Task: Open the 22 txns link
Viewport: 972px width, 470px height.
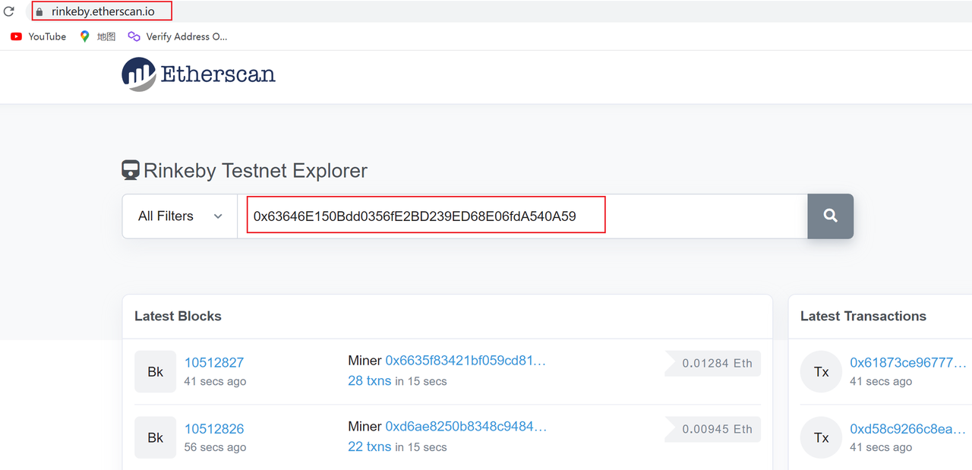Action: click(x=370, y=447)
